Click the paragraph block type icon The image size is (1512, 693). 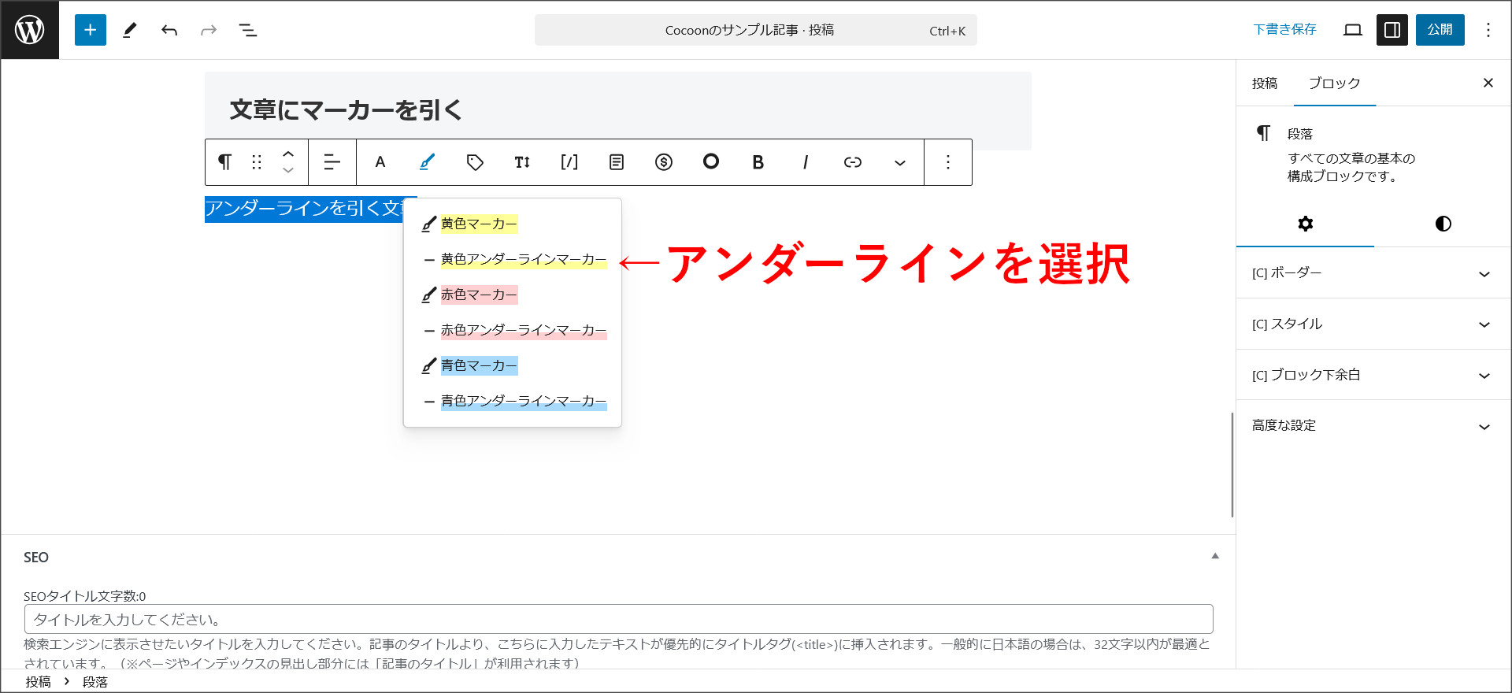pyautogui.click(x=224, y=162)
